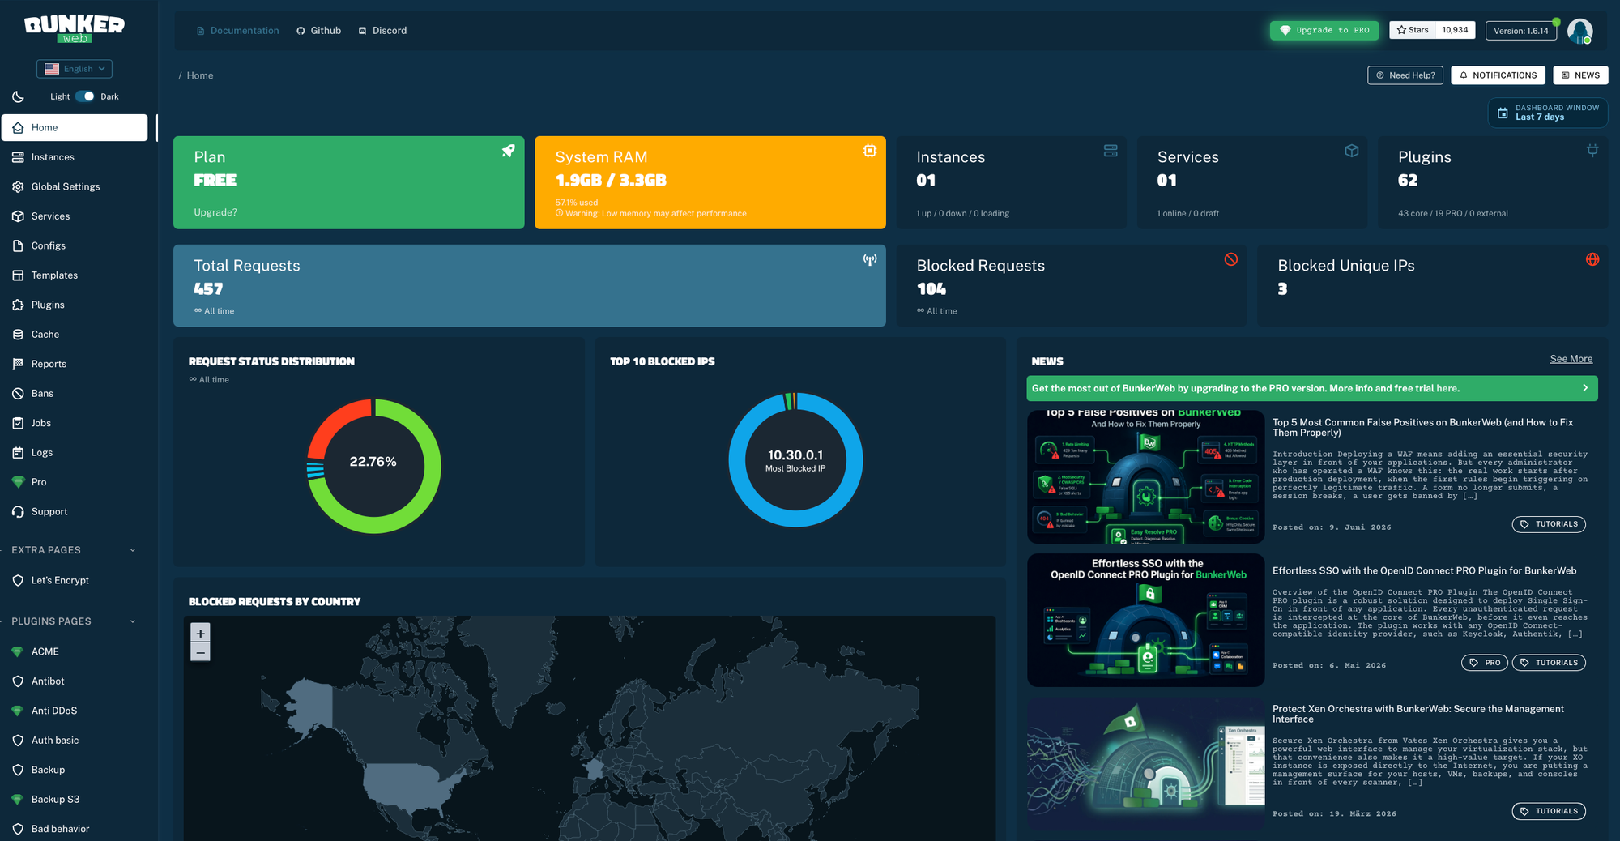Click the Upgrade? link on Plan card

pos(215,212)
